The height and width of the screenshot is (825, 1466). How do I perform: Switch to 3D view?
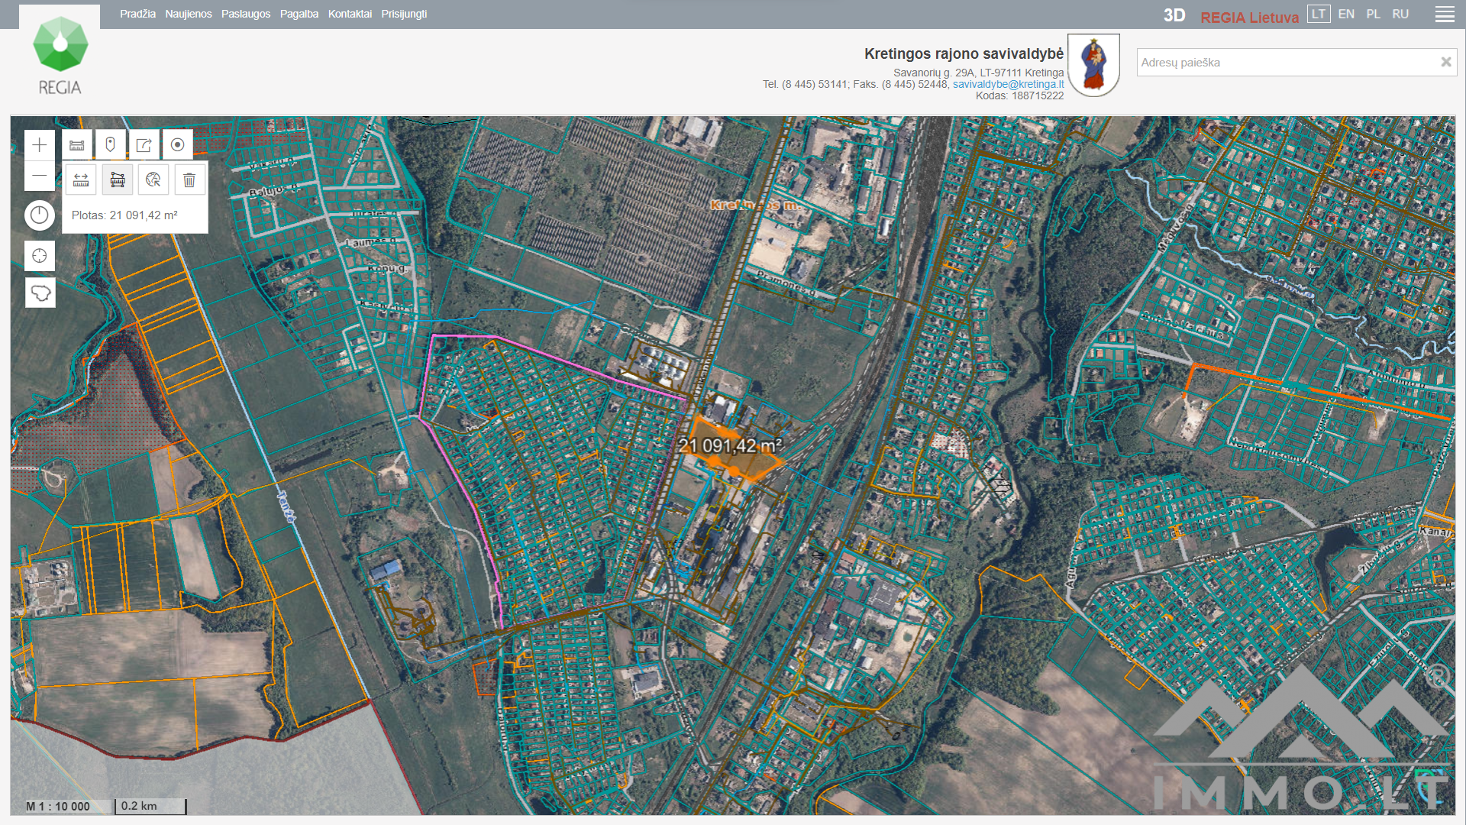click(x=1174, y=15)
